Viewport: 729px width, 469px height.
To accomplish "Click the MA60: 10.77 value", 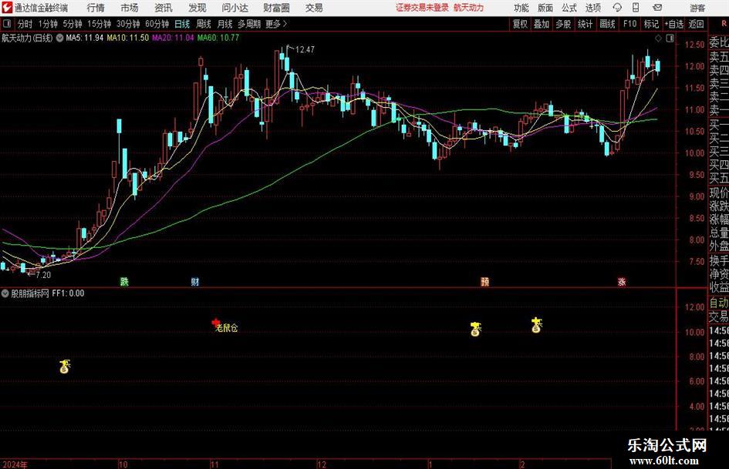I will pyautogui.click(x=218, y=38).
